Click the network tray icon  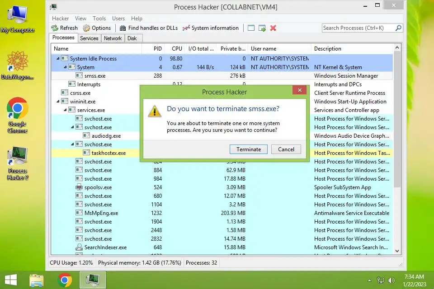(381, 280)
